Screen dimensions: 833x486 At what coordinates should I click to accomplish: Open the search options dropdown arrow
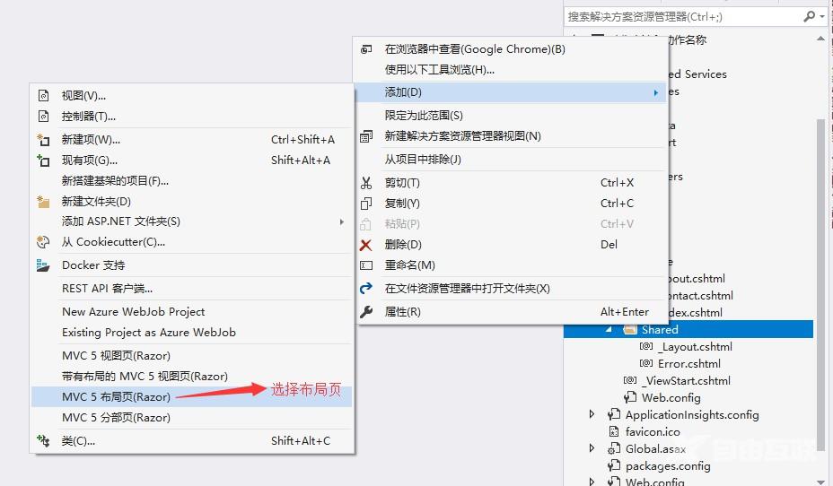tap(822, 17)
